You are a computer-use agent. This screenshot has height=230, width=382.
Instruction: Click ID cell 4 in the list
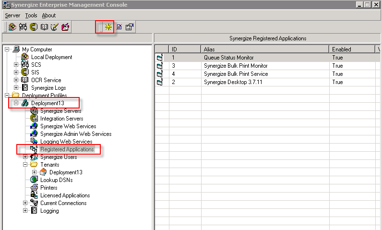[173, 74]
